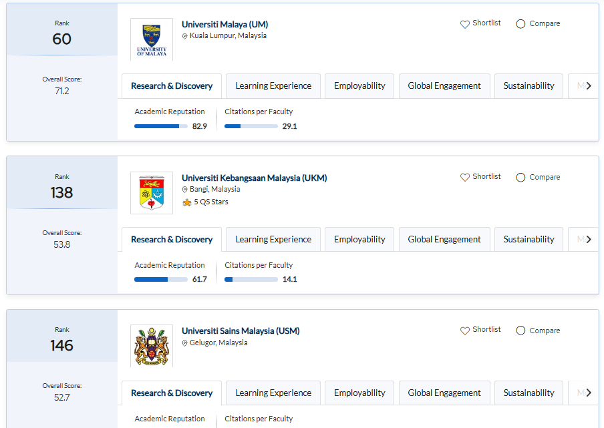604x428 pixels.
Task: Open Global Engagement tab for UKM
Action: [x=444, y=240]
